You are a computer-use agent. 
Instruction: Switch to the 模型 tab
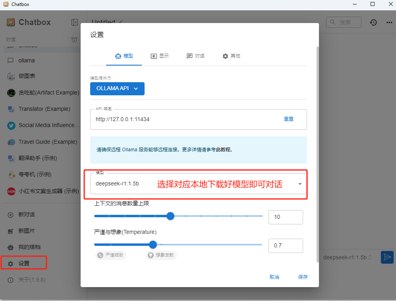click(x=124, y=56)
